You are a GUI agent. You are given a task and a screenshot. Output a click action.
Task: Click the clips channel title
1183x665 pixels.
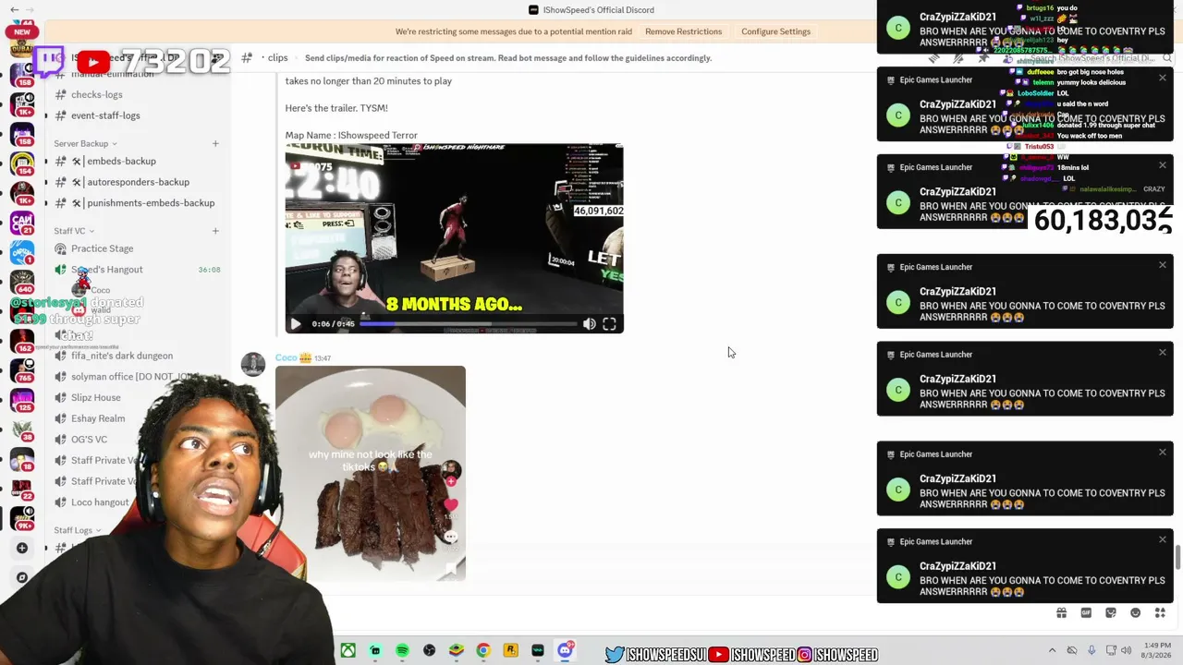(x=277, y=58)
